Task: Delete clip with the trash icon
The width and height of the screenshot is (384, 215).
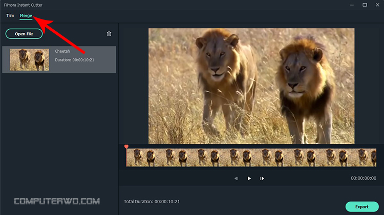Action: tap(109, 34)
